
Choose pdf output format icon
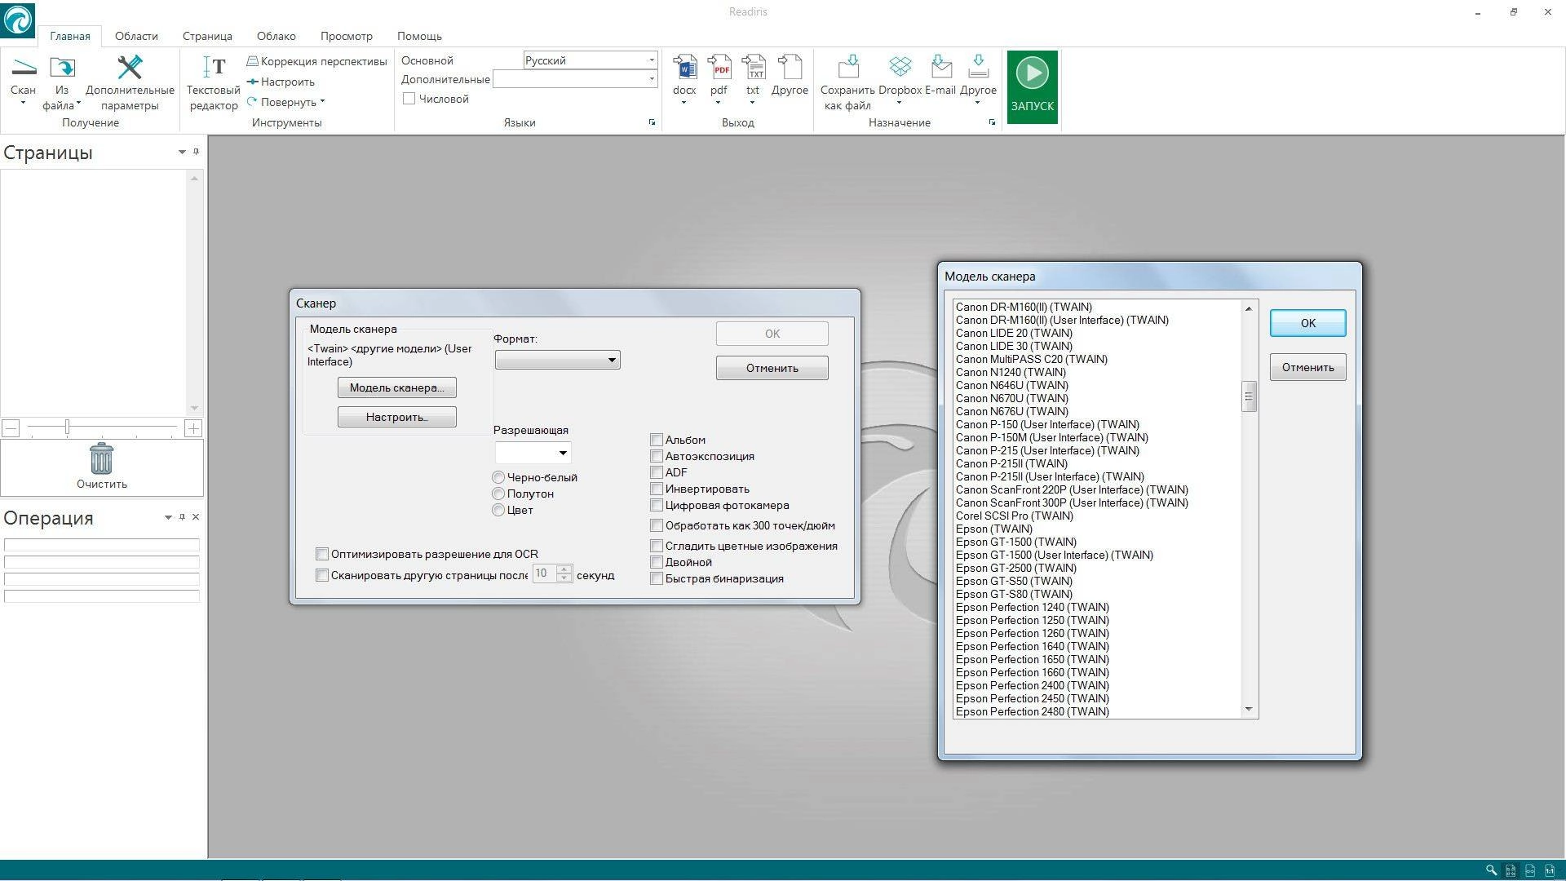click(x=719, y=68)
